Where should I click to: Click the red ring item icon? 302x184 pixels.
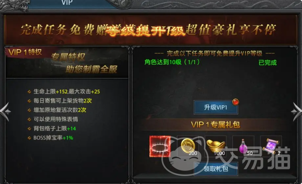click(x=160, y=146)
